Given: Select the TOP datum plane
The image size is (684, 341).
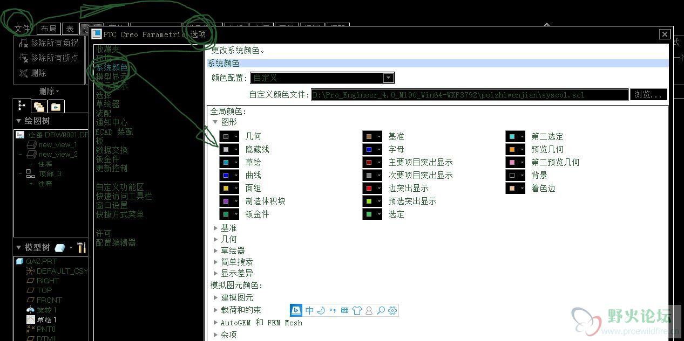Looking at the screenshot, I should (x=39, y=290).
